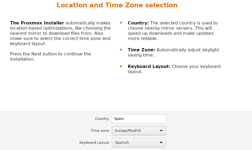Click the bold Keyboard Layout: heading in the bullet list
Image resolution: width=252 pixels, height=150 pixels.
point(149,66)
